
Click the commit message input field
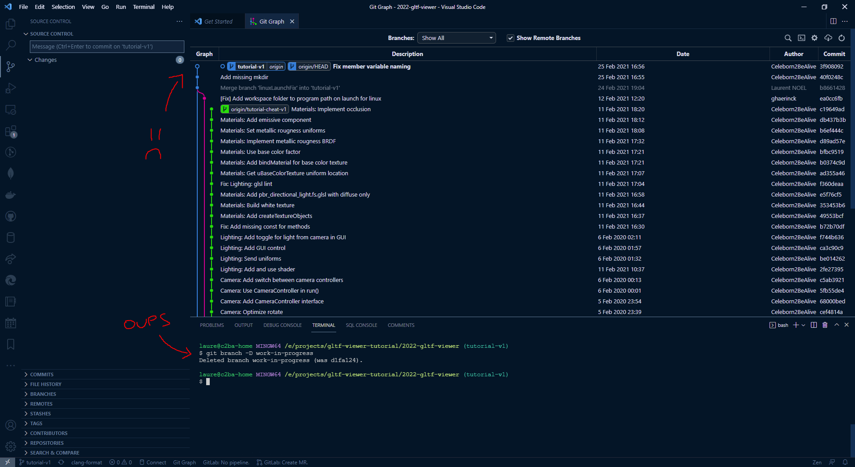(x=107, y=47)
